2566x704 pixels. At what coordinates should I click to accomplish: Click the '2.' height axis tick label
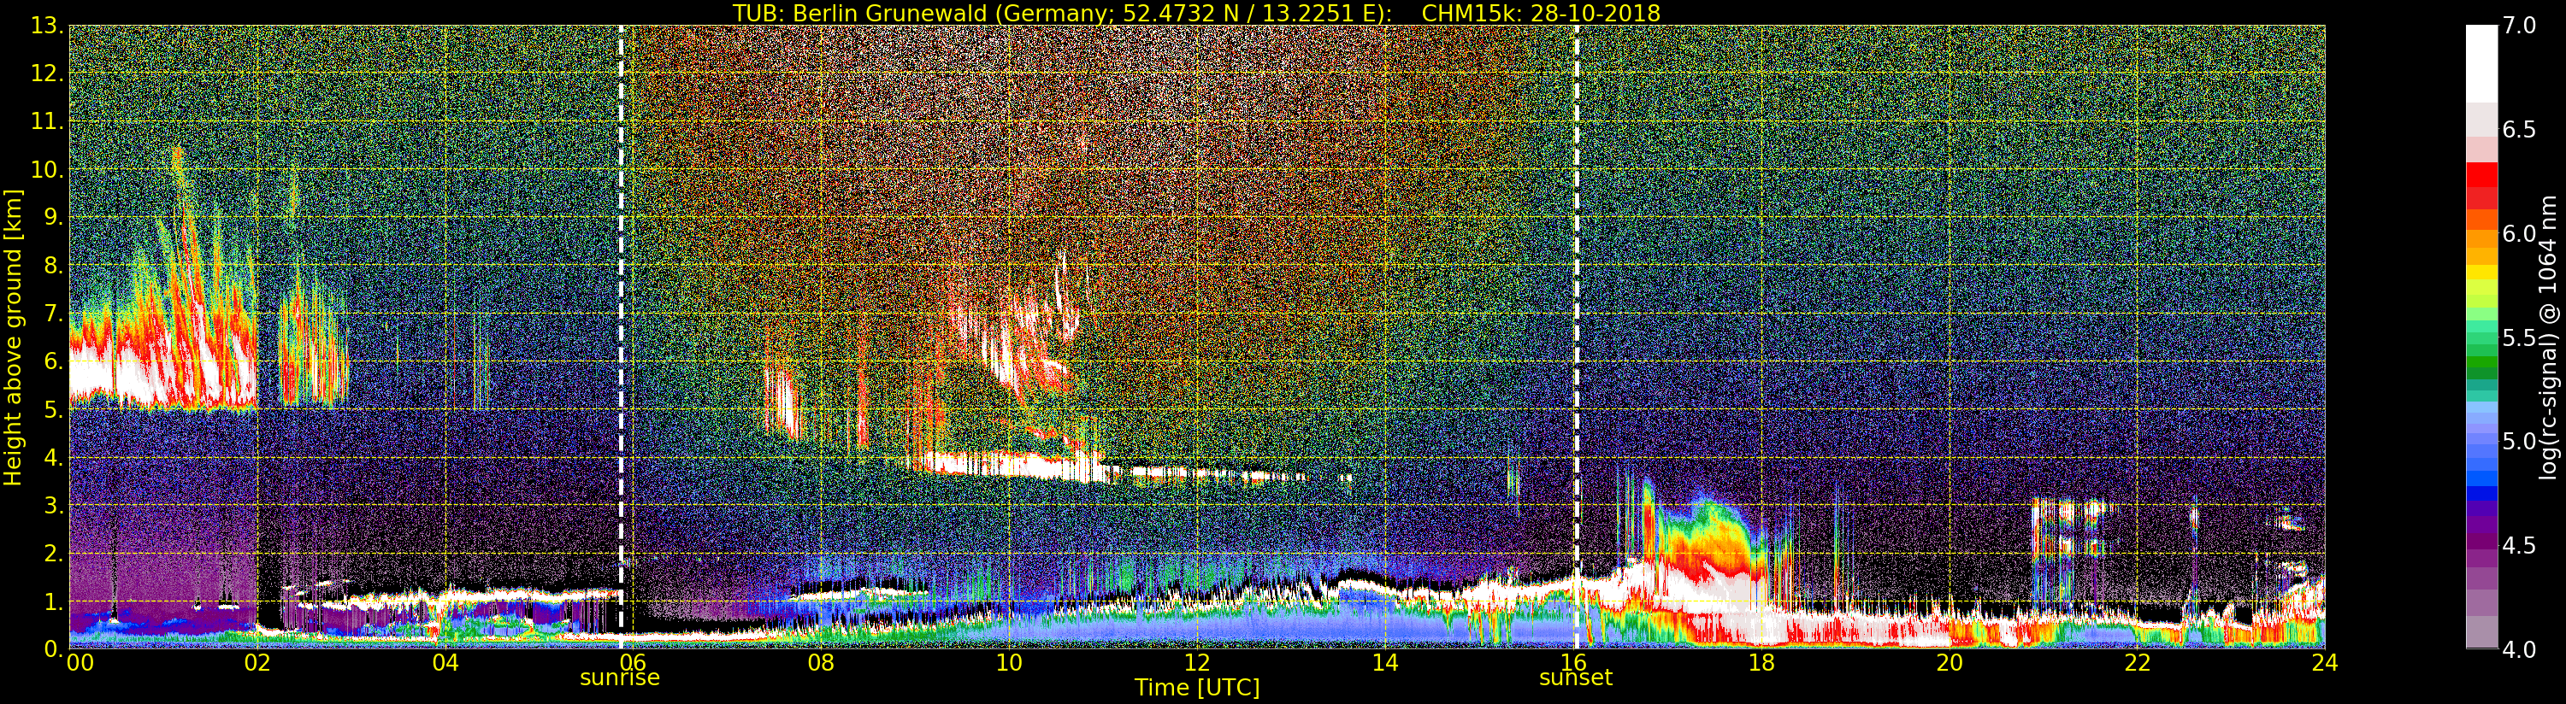(54, 553)
